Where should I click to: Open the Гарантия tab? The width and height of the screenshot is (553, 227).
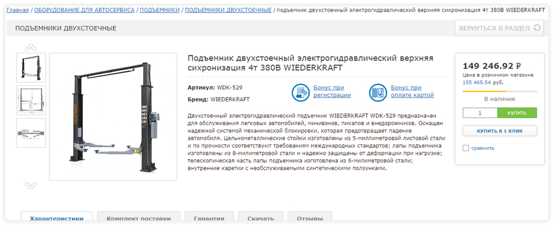tap(209, 218)
